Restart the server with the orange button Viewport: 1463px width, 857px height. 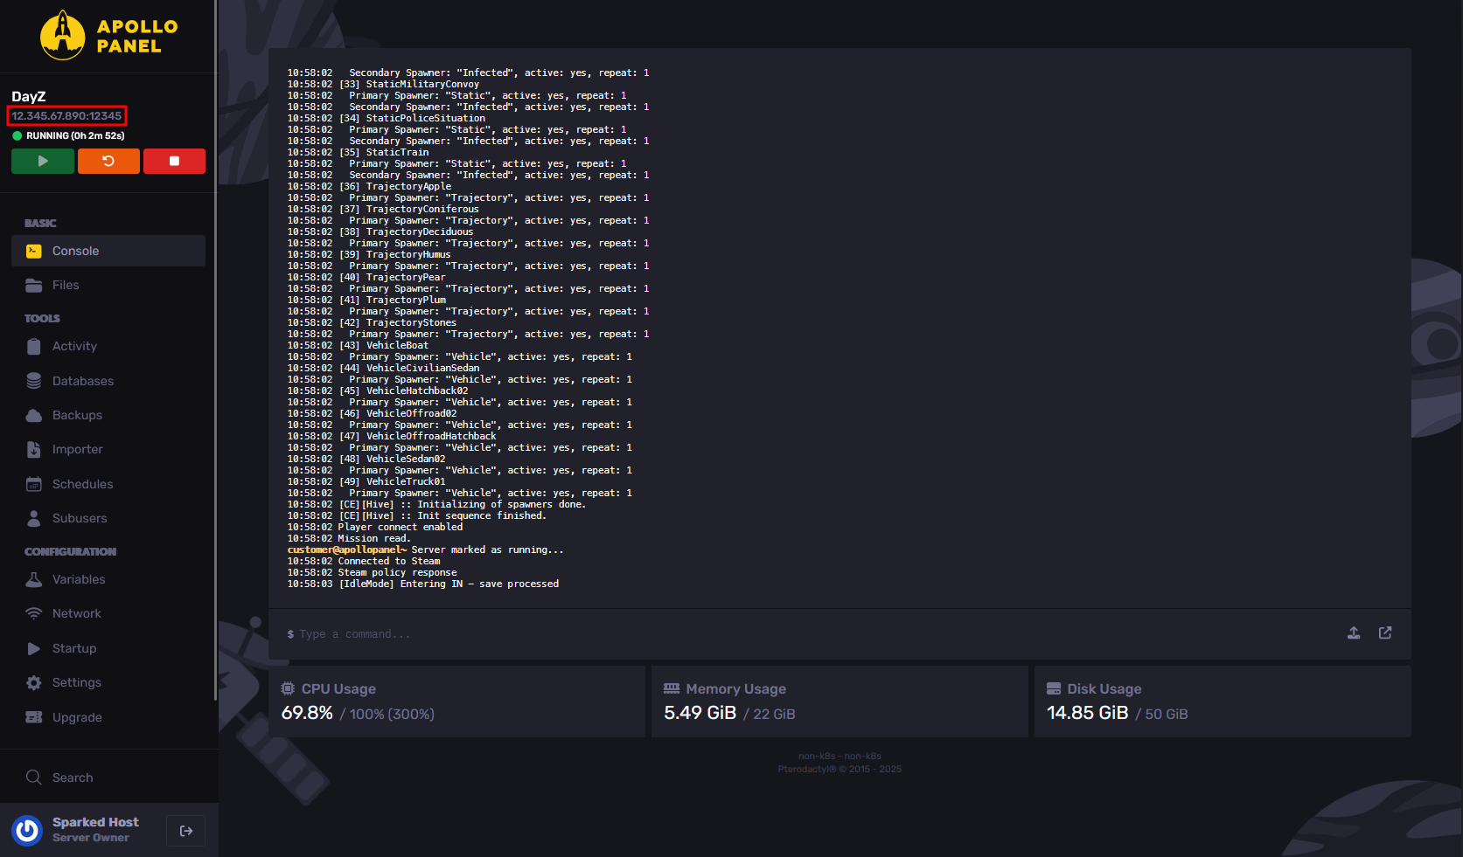click(108, 161)
